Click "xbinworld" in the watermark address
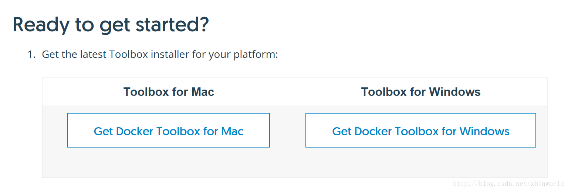 [547, 184]
